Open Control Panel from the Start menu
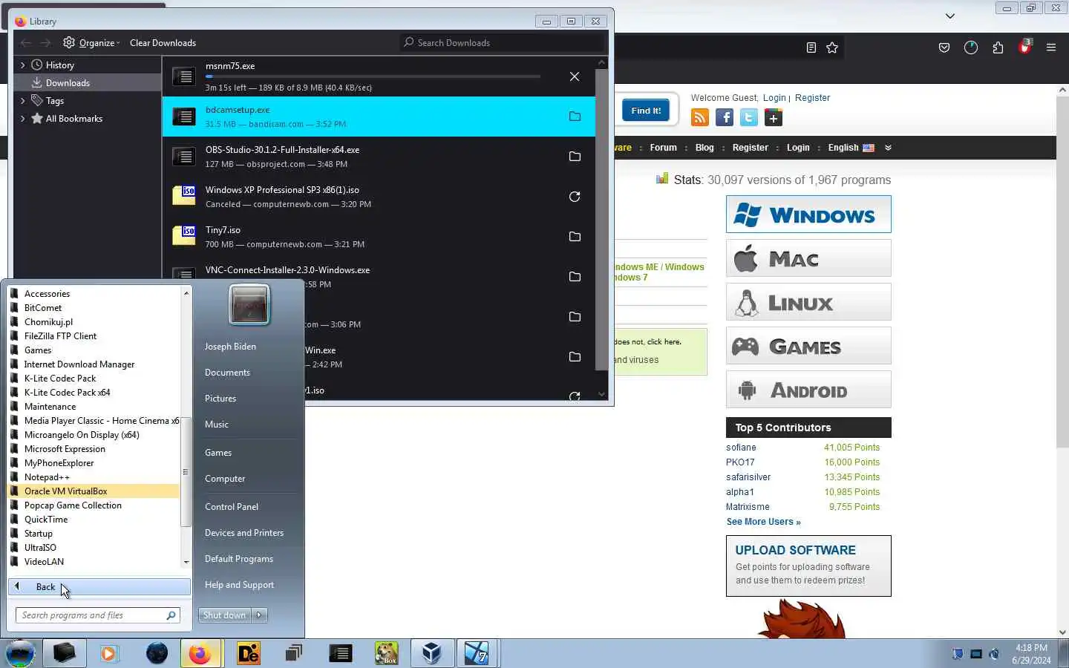 click(232, 507)
